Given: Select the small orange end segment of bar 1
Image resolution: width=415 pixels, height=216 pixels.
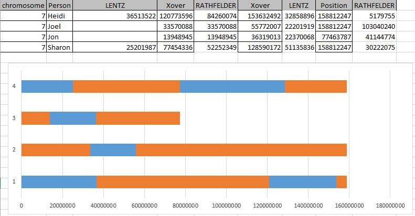Looking at the screenshot, I should point(341,181).
